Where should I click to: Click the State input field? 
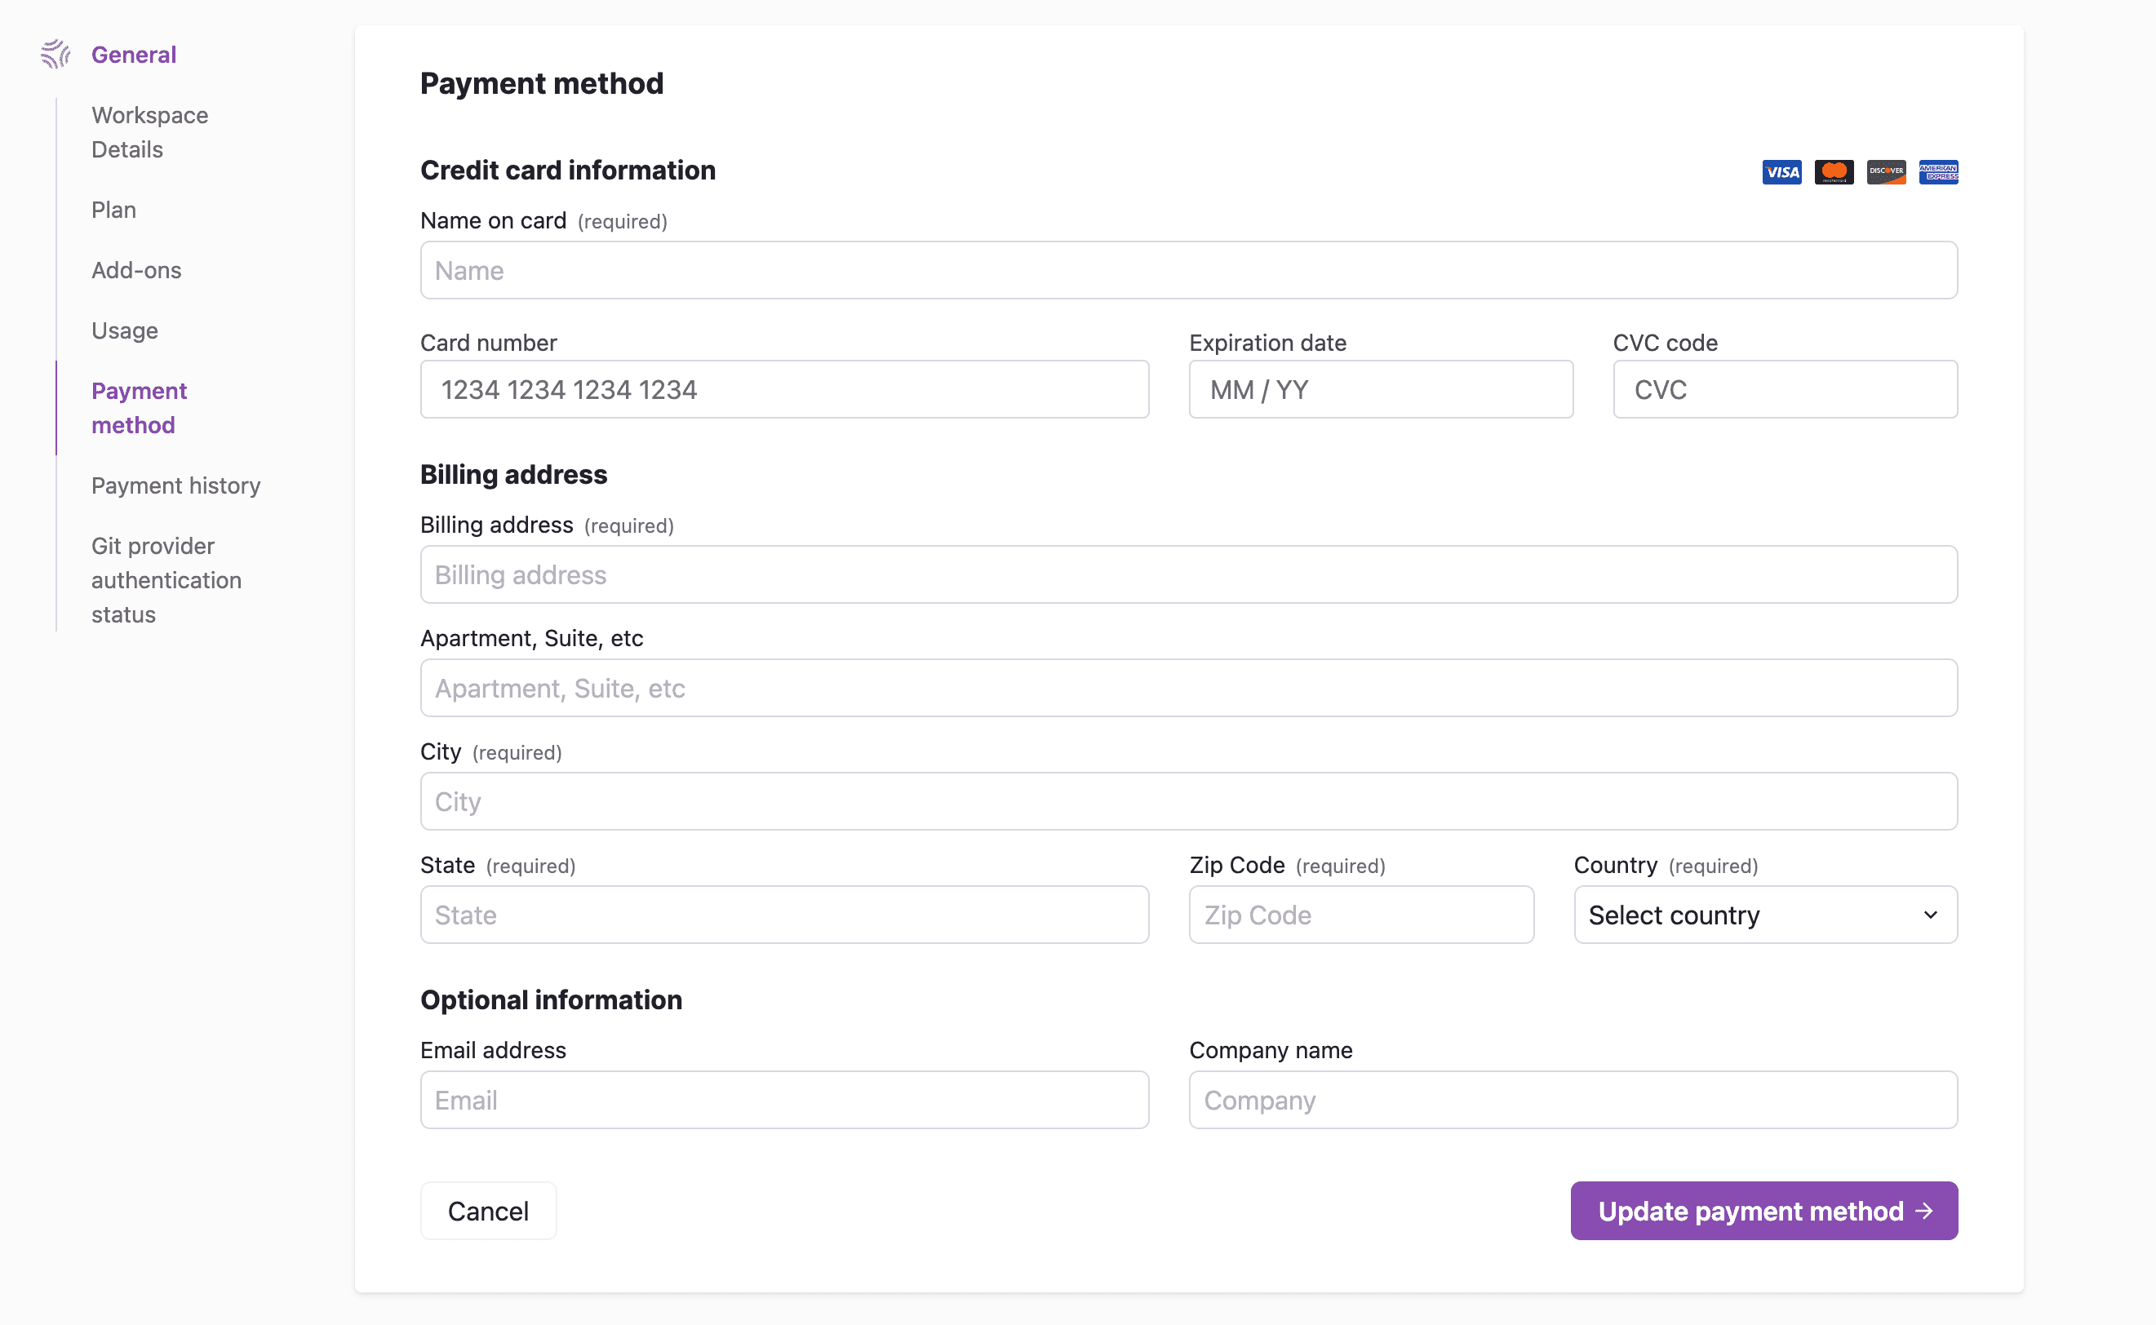coord(784,915)
